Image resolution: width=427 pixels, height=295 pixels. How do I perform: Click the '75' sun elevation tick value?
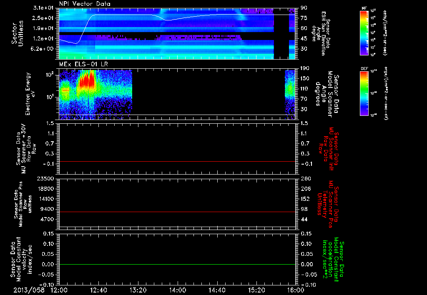(304, 18)
